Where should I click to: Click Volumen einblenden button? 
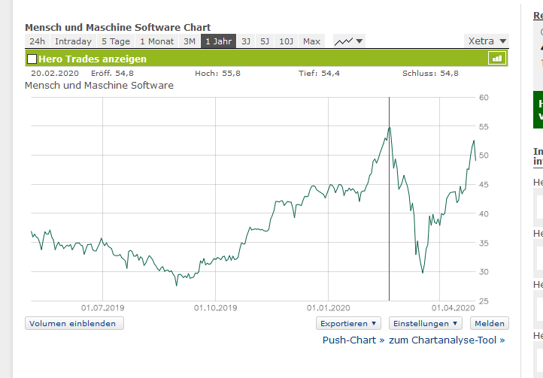[74, 323]
